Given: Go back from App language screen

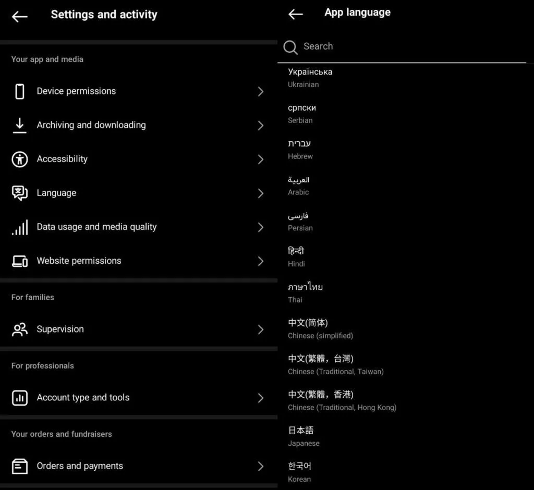Looking at the screenshot, I should tap(296, 14).
